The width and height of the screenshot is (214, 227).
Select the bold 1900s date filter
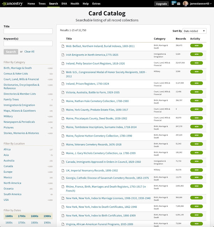47,216
